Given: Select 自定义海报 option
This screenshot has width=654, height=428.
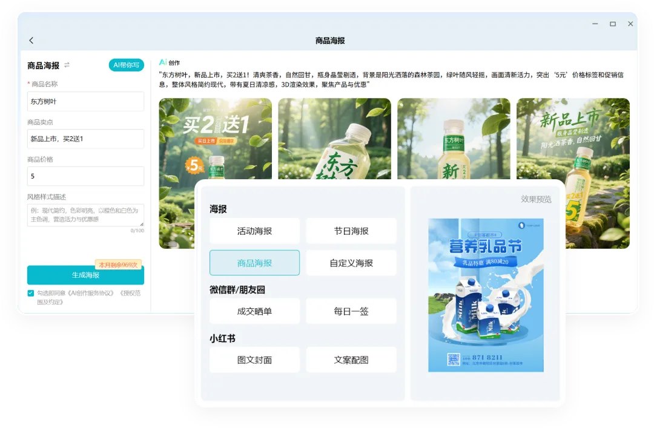Looking at the screenshot, I should [351, 263].
